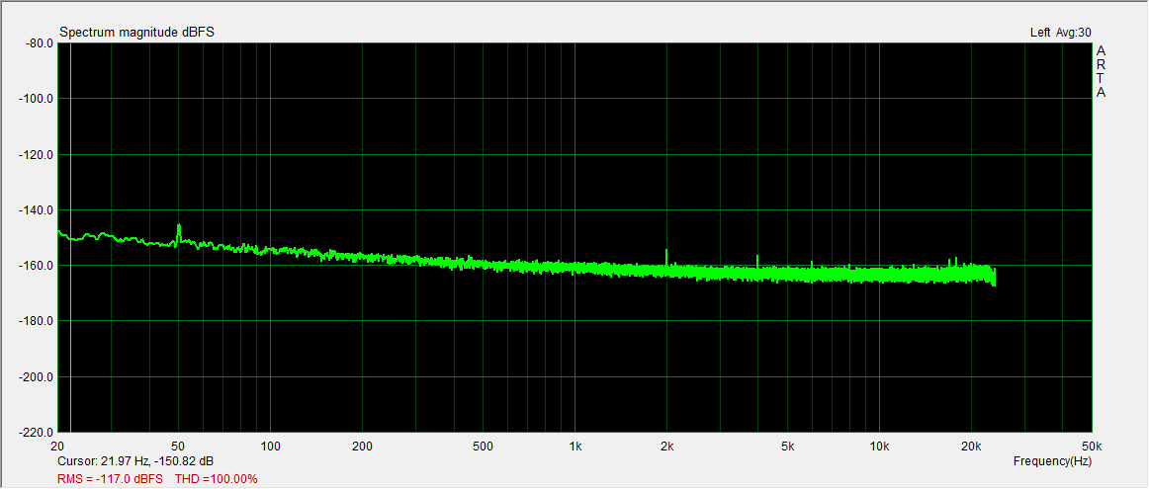The height and width of the screenshot is (489, 1149).
Task: Click the 2 kHz spike in the spectrum
Action: [x=666, y=253]
